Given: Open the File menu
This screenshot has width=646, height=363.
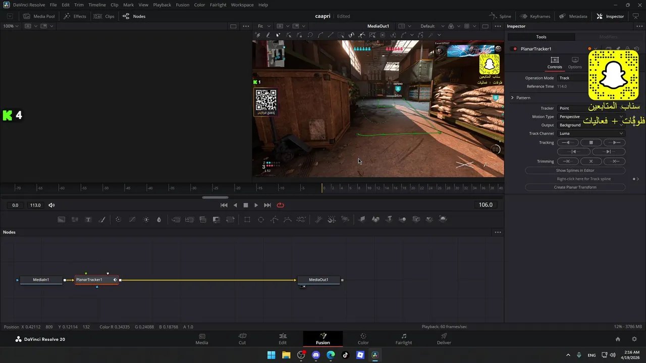Looking at the screenshot, I should [53, 5].
